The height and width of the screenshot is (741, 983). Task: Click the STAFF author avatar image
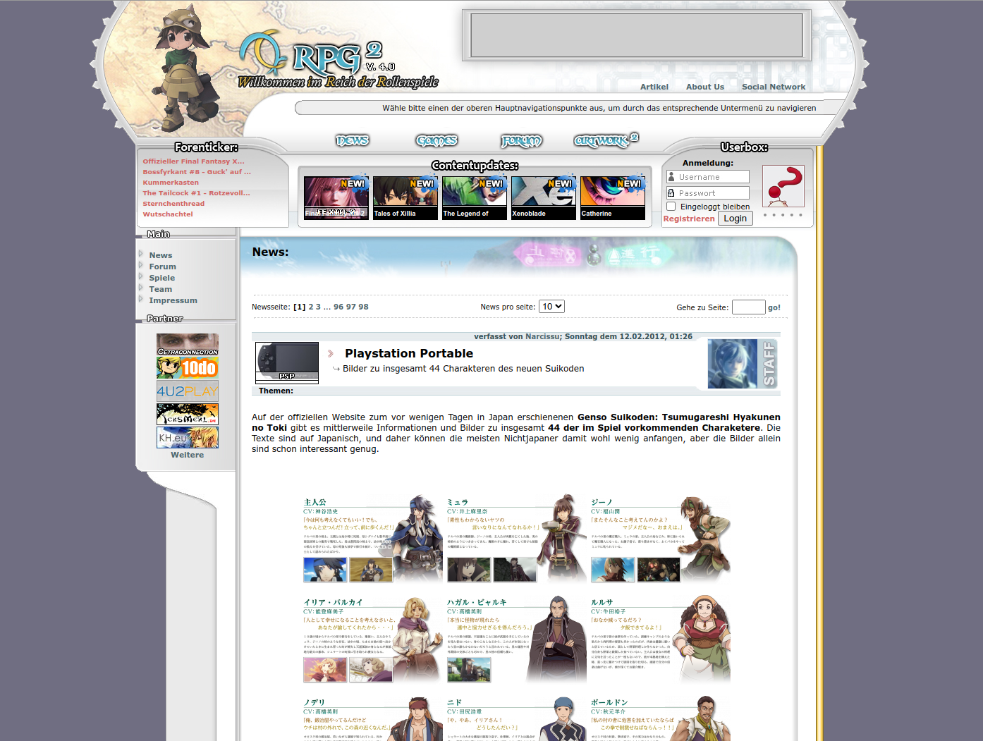(x=742, y=364)
